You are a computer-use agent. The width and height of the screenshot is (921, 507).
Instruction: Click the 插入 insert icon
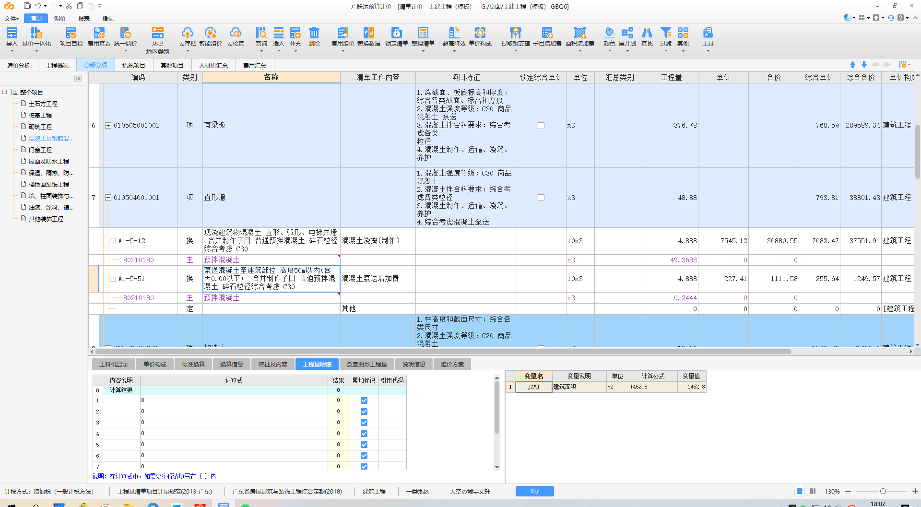click(x=278, y=36)
